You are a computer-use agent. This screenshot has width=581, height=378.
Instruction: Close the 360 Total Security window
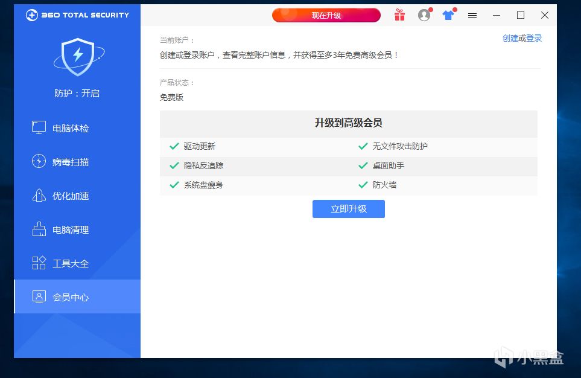coord(545,15)
